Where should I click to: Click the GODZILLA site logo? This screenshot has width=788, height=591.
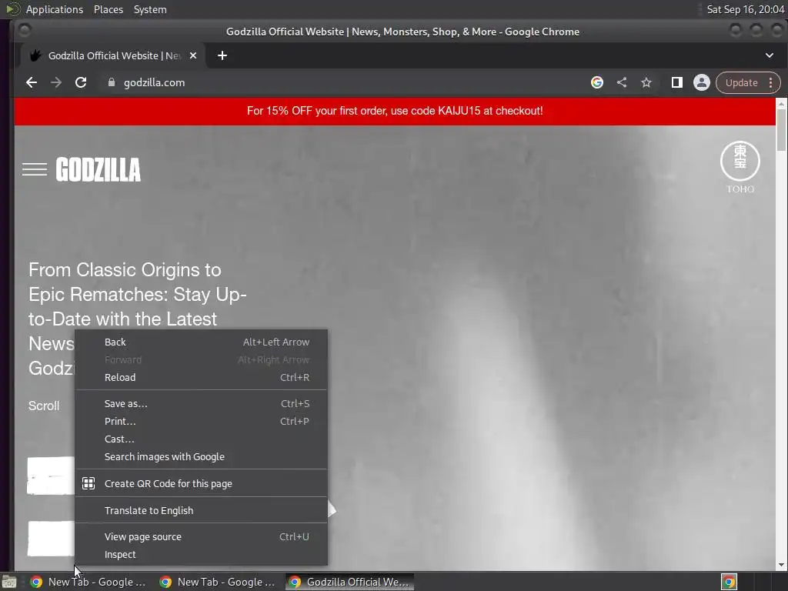tap(98, 169)
